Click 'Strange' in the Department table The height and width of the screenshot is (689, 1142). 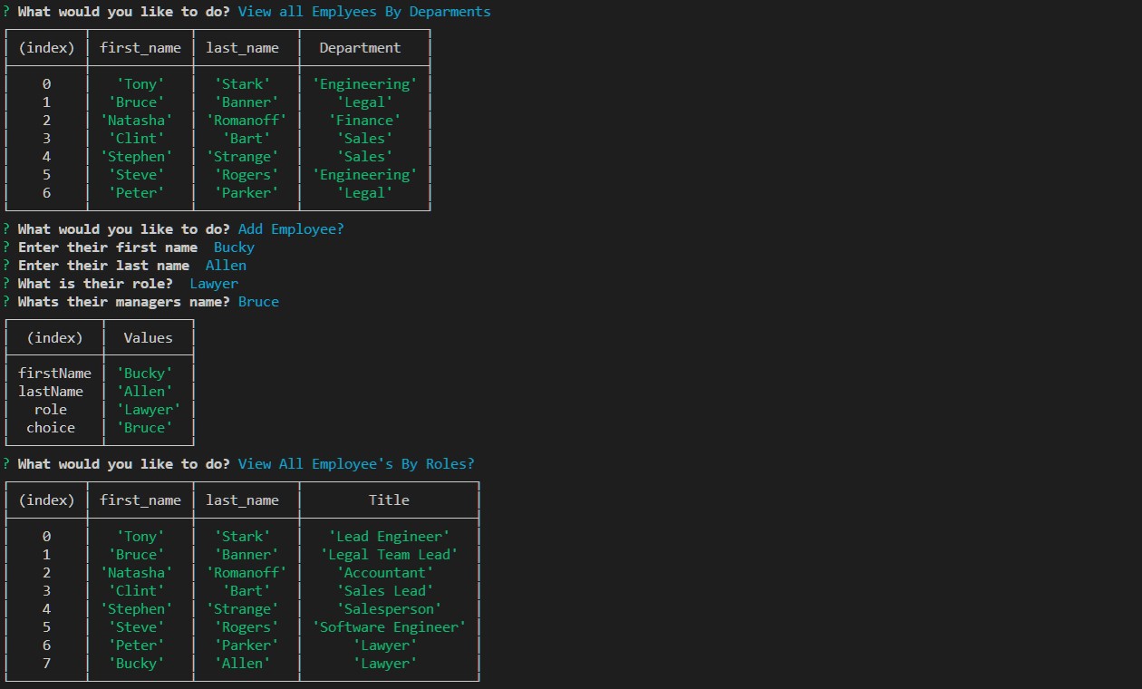(242, 156)
